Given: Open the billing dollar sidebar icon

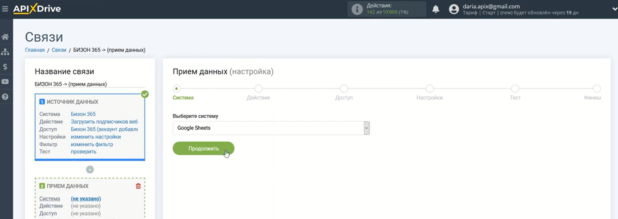Looking at the screenshot, I should tap(5, 67).
